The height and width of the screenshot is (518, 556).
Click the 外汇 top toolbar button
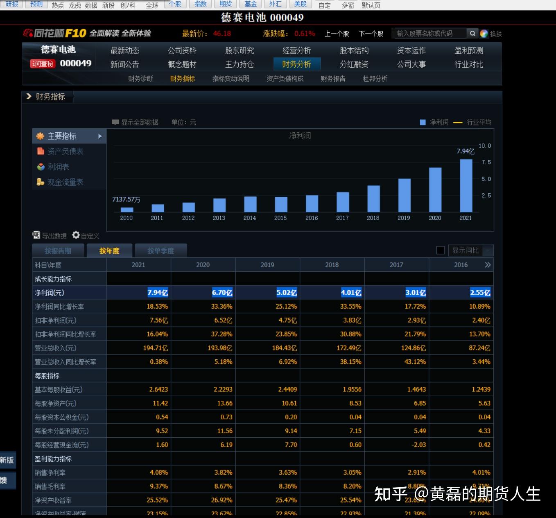(x=276, y=4)
